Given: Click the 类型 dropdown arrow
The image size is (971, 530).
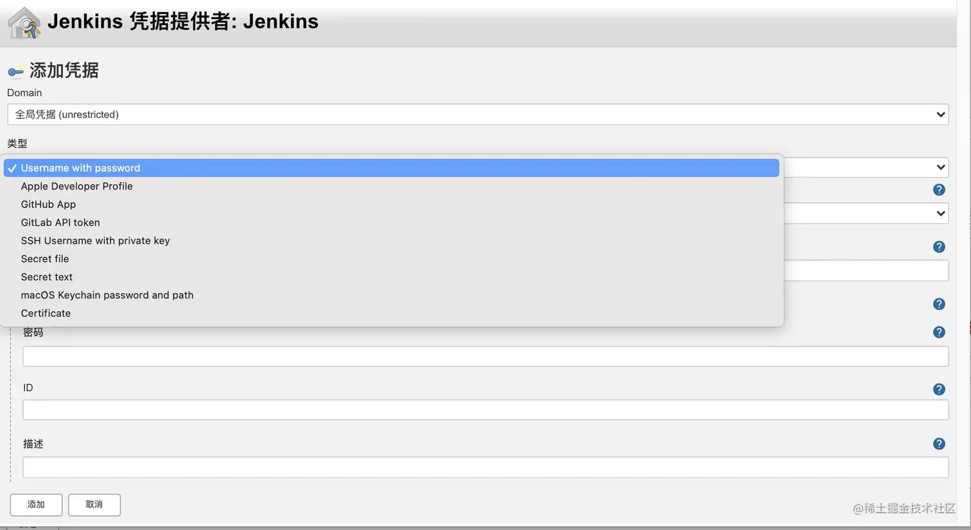Looking at the screenshot, I should click(x=940, y=167).
